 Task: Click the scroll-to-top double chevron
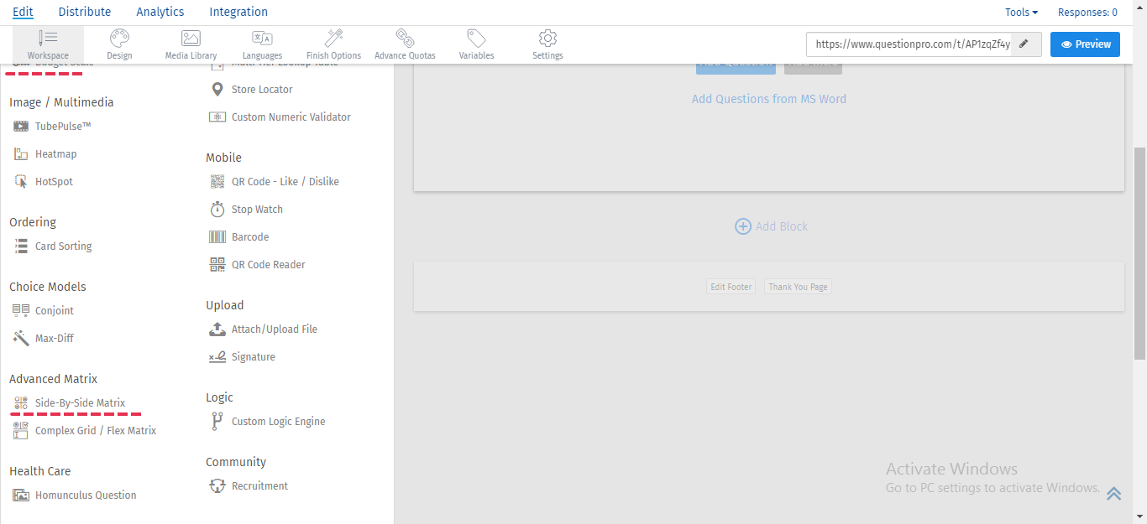(x=1113, y=494)
